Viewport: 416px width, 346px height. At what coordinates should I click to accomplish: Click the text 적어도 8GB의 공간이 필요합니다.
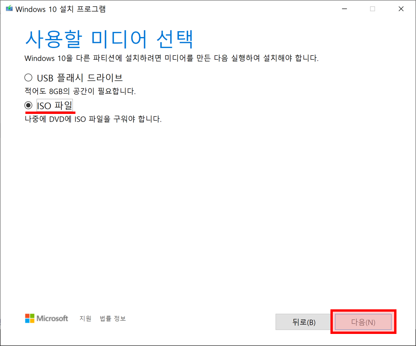click(x=80, y=91)
